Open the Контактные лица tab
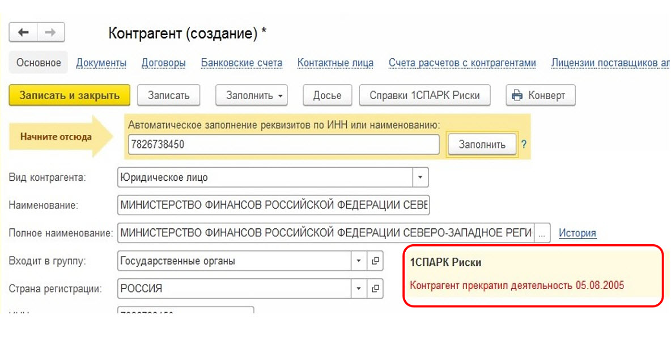The image size is (671, 340). tap(336, 63)
